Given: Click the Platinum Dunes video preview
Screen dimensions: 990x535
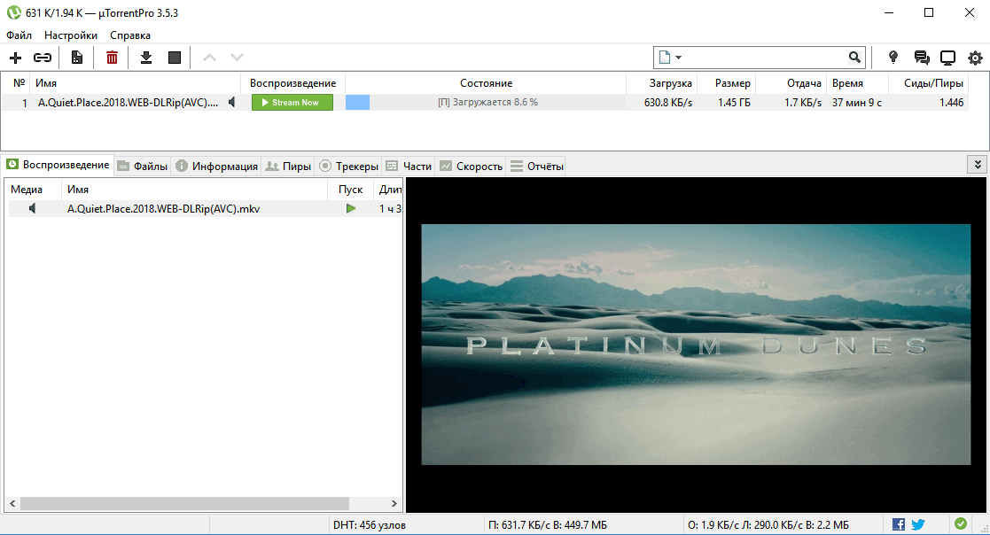Looking at the screenshot, I should coord(696,345).
